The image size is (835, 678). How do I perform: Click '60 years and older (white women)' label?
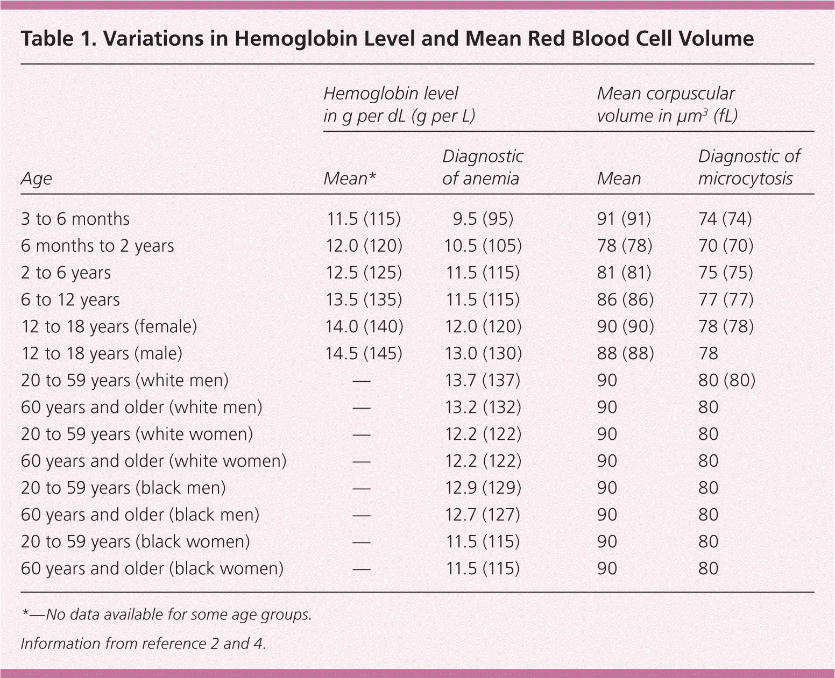pos(153,461)
